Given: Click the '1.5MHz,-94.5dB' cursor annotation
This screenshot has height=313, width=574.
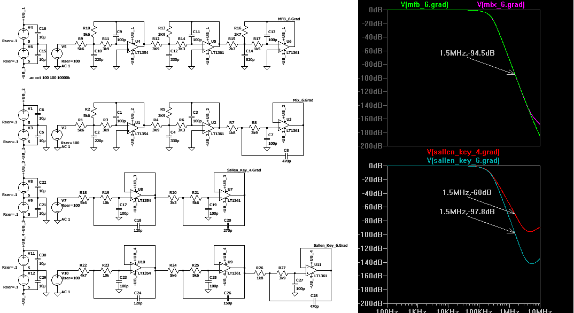Looking at the screenshot, I should 467,53.
